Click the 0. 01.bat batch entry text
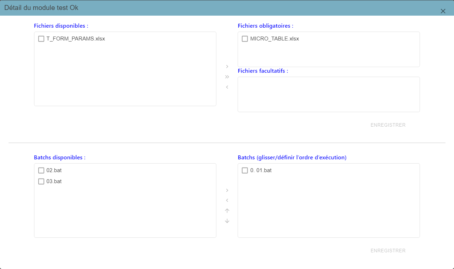 [261, 170]
